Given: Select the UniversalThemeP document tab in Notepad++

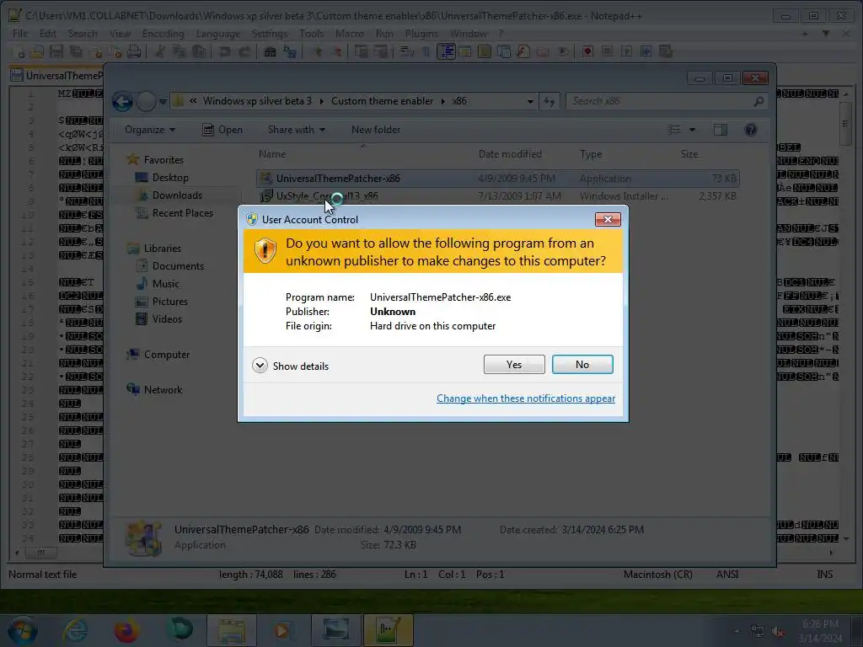Looking at the screenshot, I should coord(56,75).
